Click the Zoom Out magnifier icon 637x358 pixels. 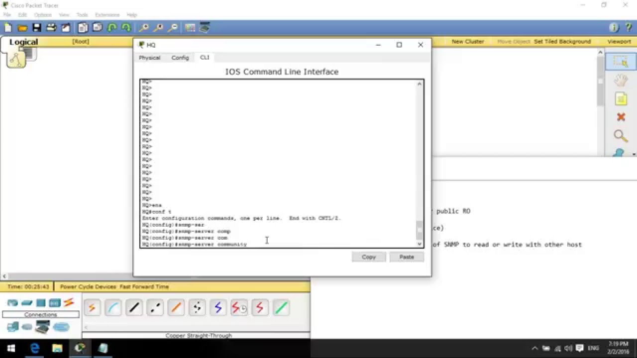[173, 28]
